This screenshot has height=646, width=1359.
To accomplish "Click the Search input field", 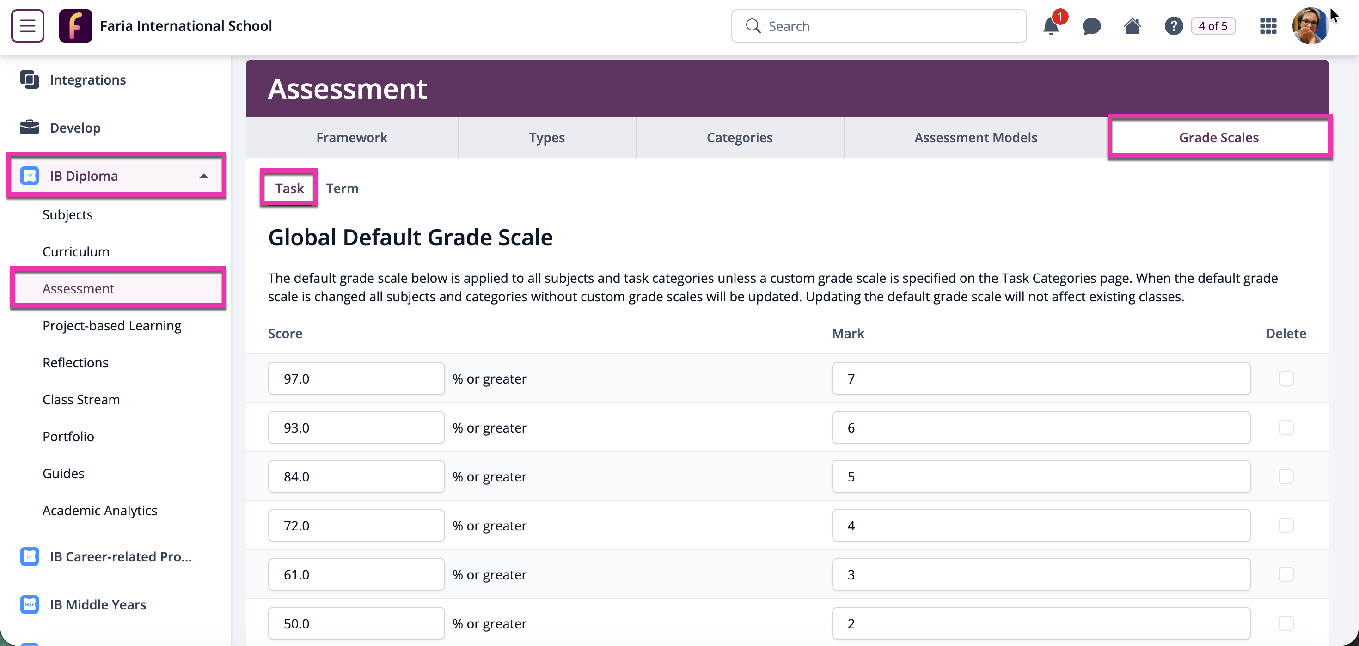I will click(x=879, y=26).
